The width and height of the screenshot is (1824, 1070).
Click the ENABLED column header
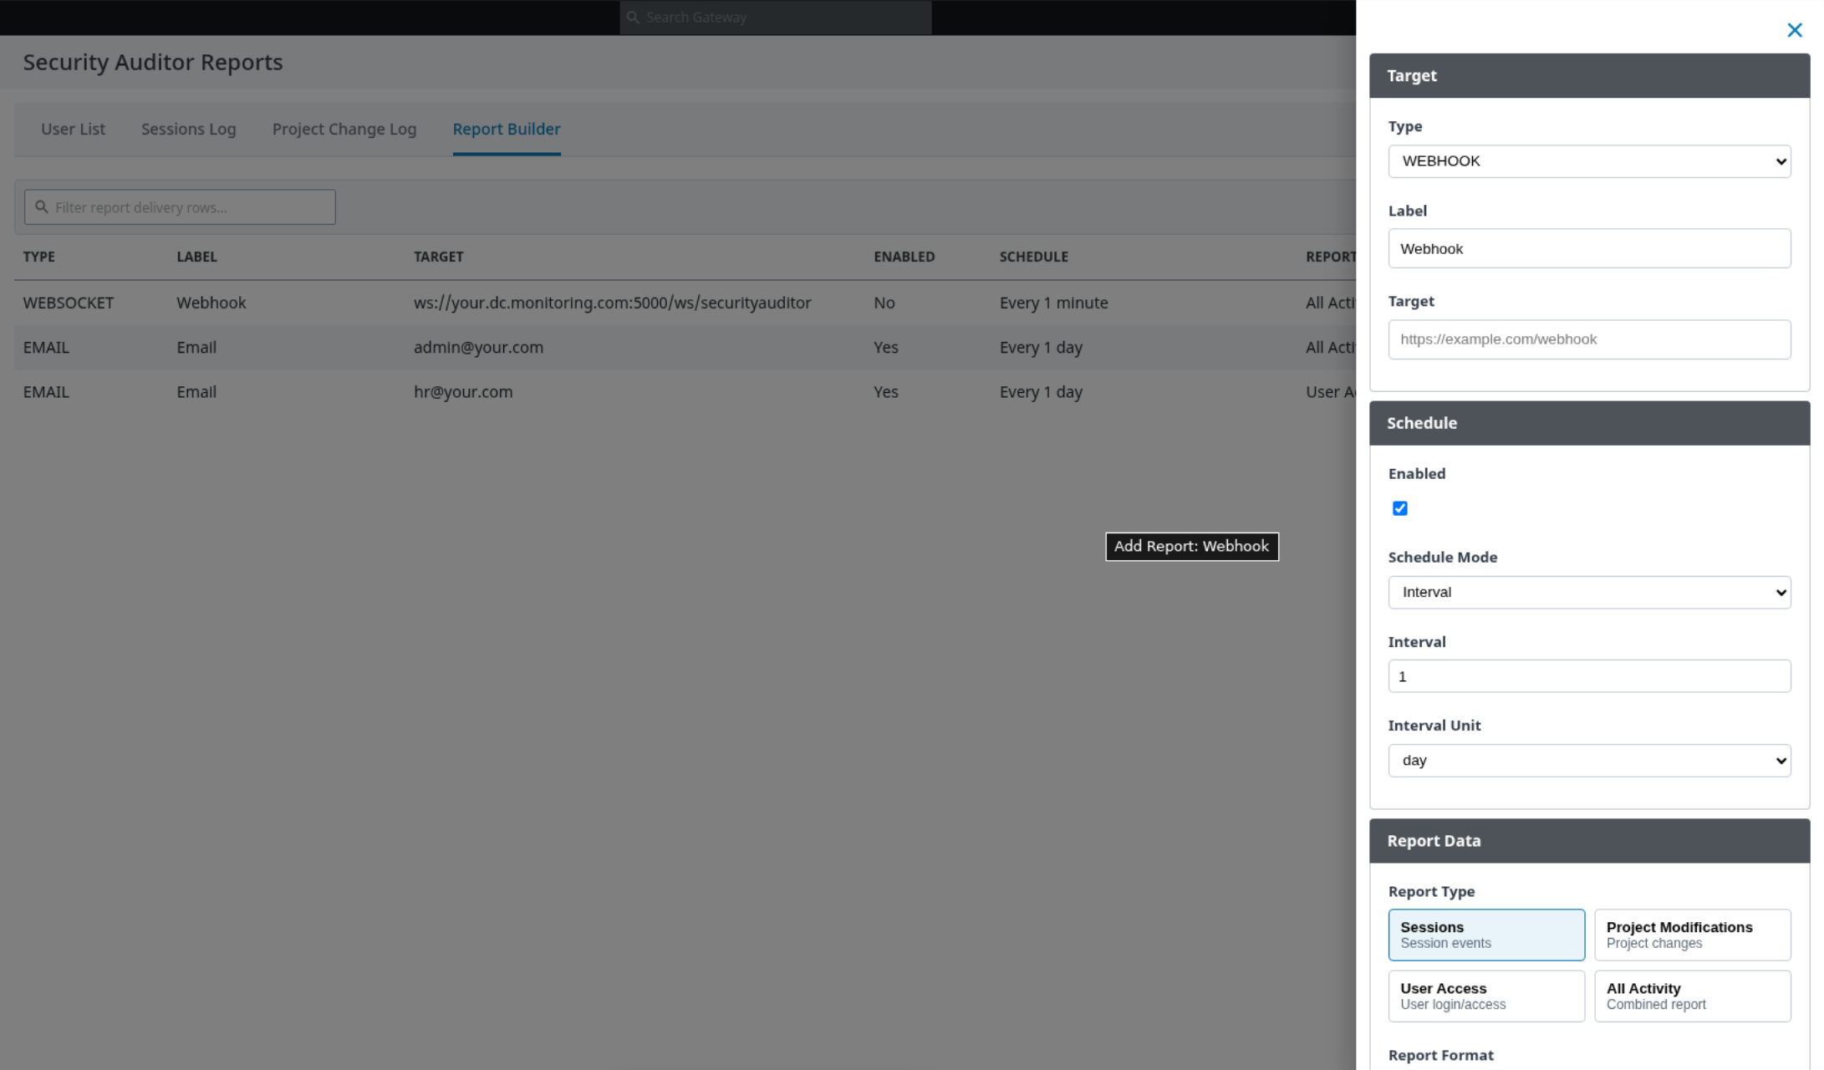(x=904, y=257)
